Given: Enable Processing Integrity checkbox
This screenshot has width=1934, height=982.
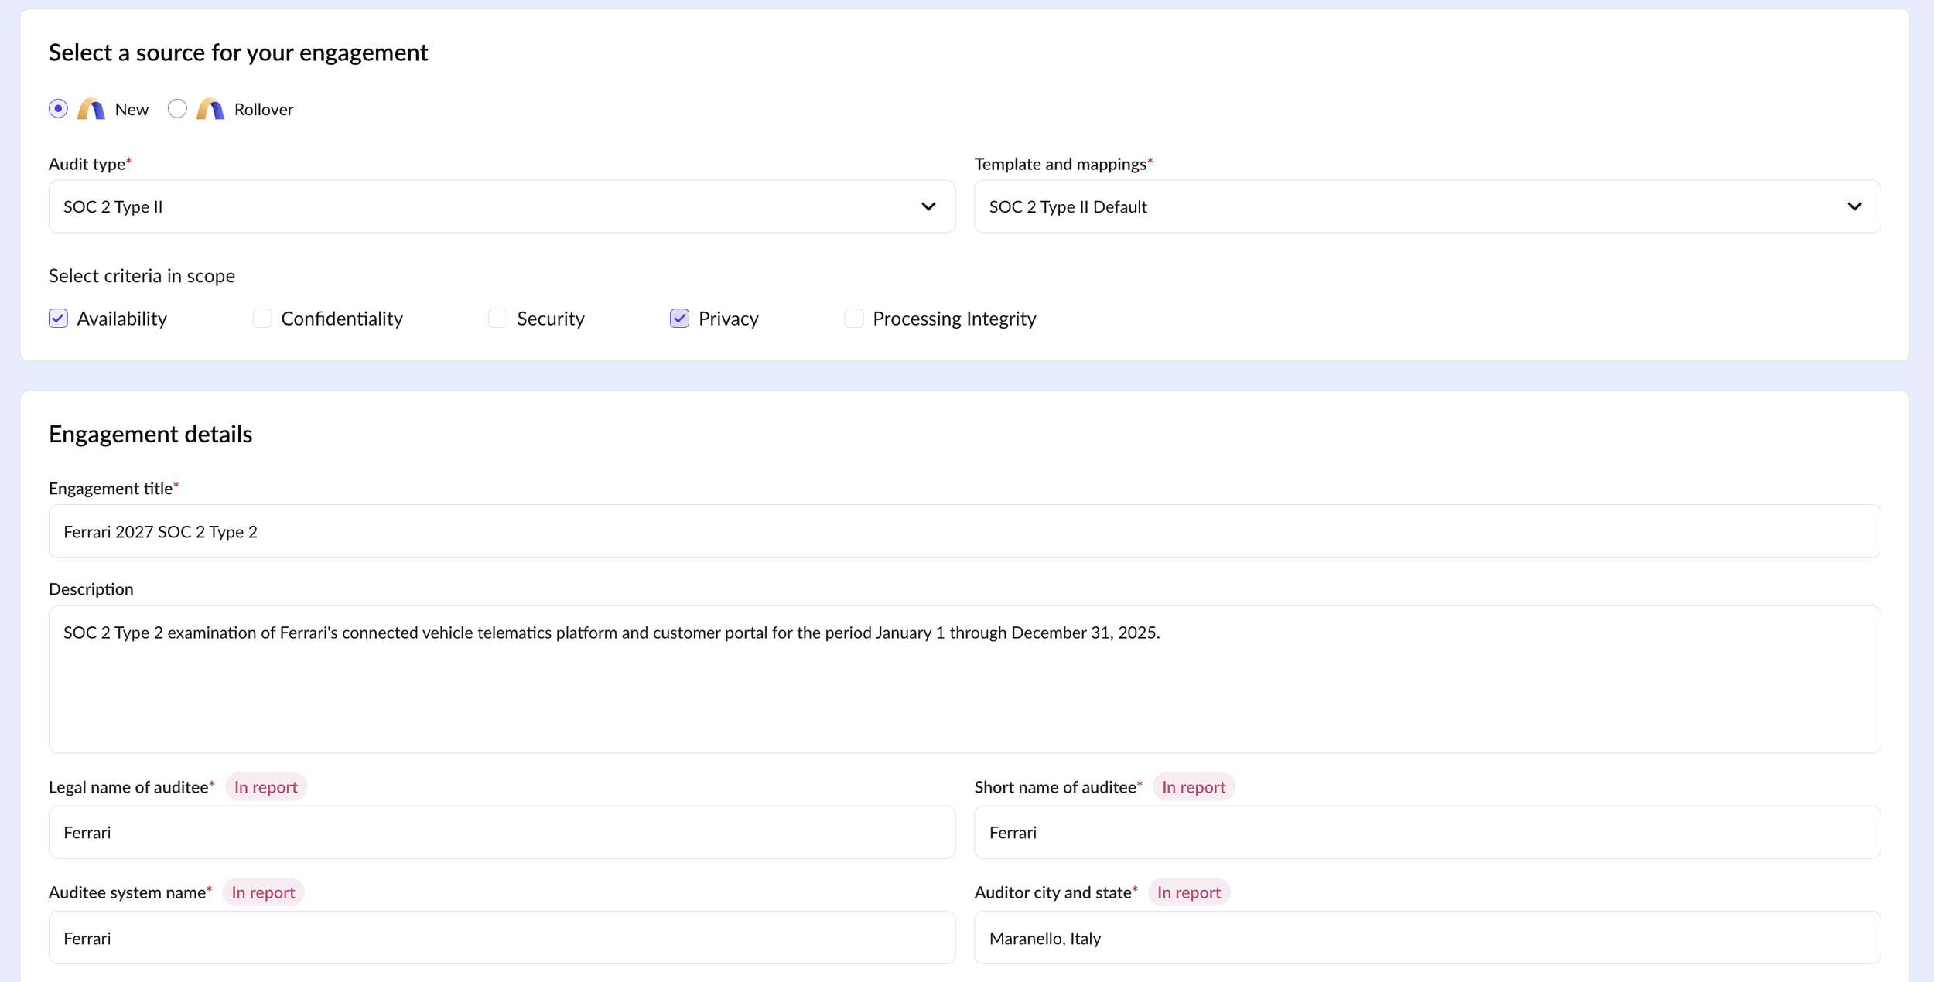Looking at the screenshot, I should pos(853,319).
